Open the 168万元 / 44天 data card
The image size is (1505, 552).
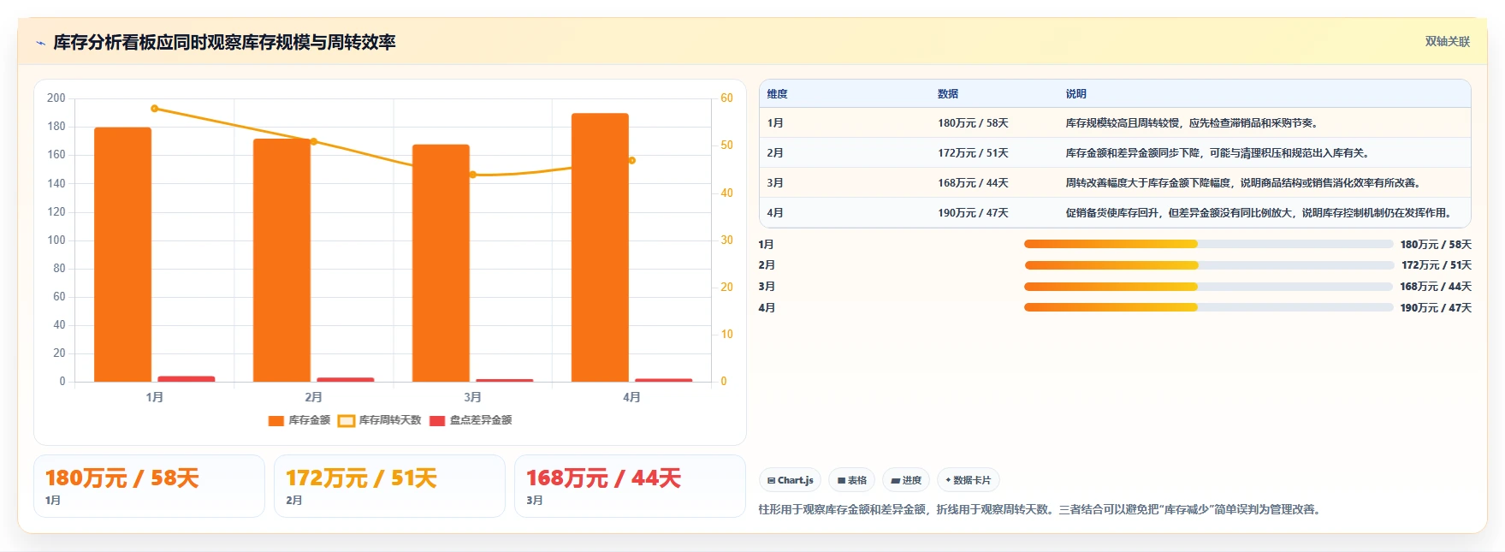630,486
